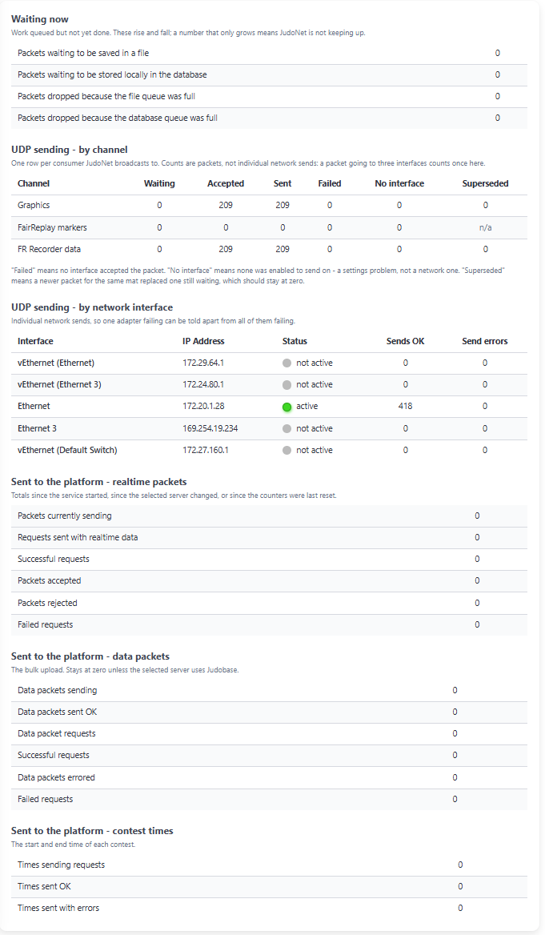Click IP address 172.20.1.28

204,406
